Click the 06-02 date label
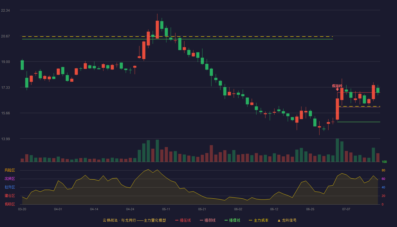 [x=238, y=209]
